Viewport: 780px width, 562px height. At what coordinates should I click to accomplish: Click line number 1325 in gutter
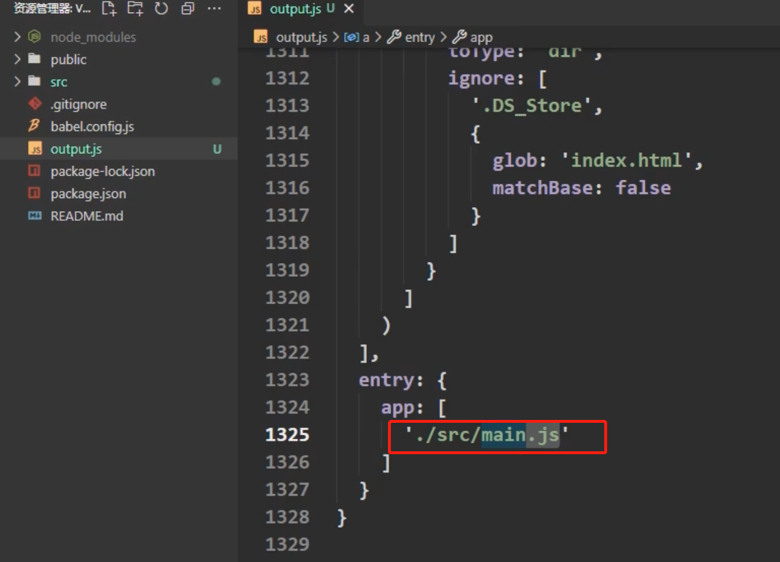point(287,435)
